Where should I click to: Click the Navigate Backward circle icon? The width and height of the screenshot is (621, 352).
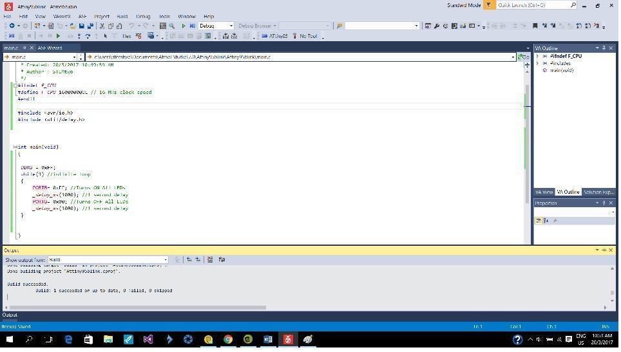(x=12, y=26)
